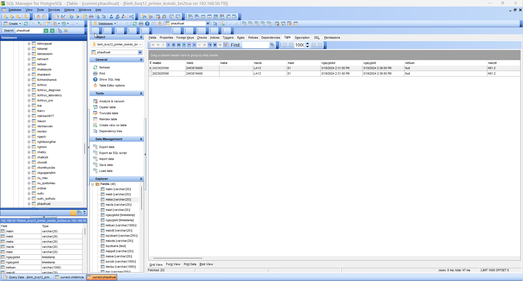This screenshot has height=281, width=523.
Task: Click the Grant Manager person-with-key icon
Action: 124,17
